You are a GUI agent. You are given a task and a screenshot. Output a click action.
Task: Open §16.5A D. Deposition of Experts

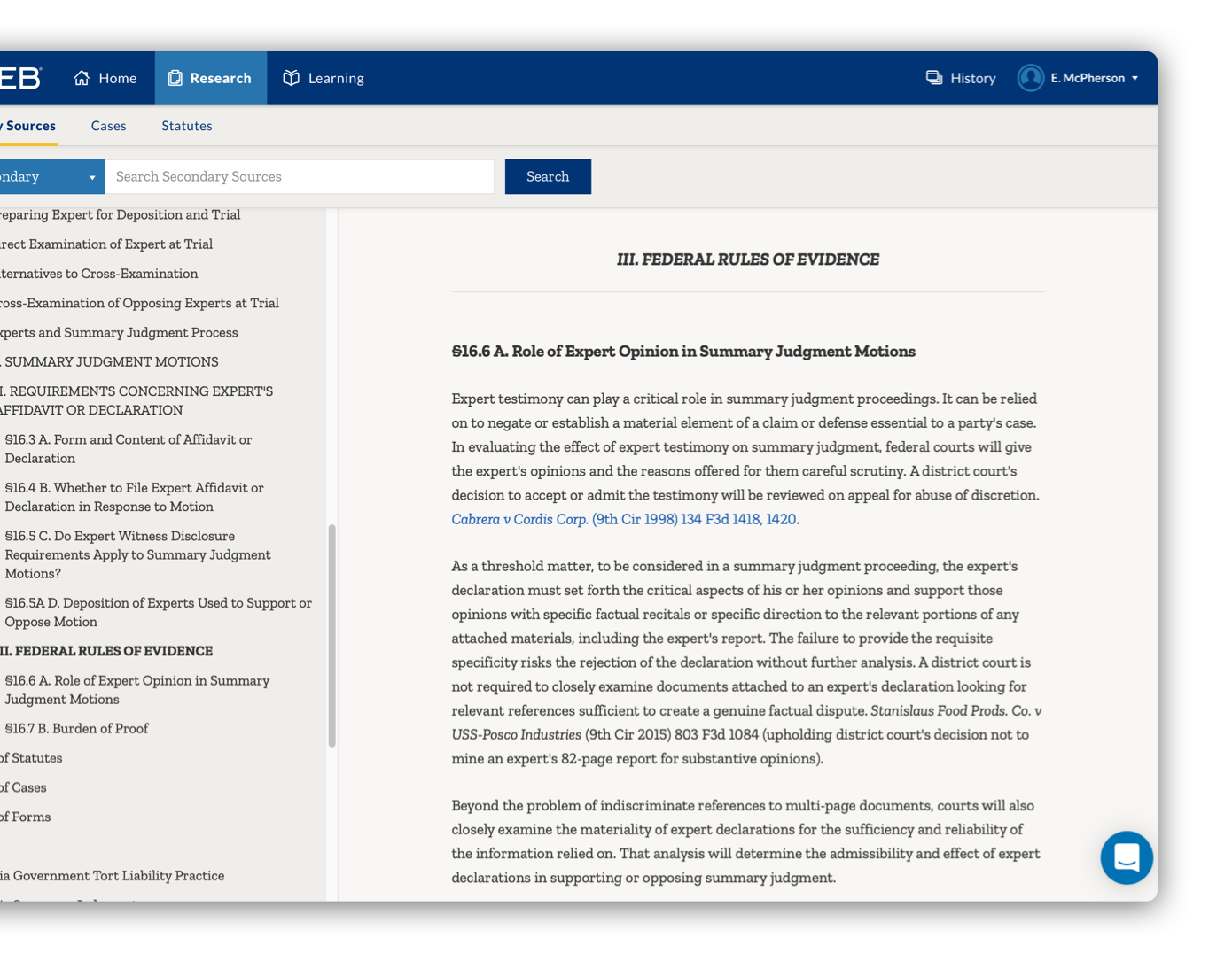tap(159, 613)
